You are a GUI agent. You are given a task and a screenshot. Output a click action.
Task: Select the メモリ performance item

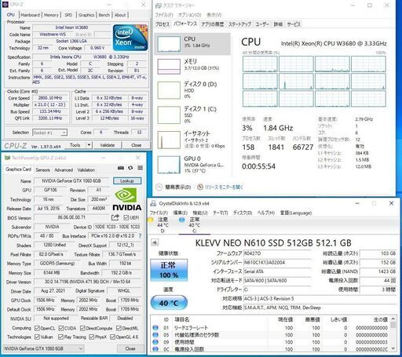pyautogui.click(x=192, y=67)
